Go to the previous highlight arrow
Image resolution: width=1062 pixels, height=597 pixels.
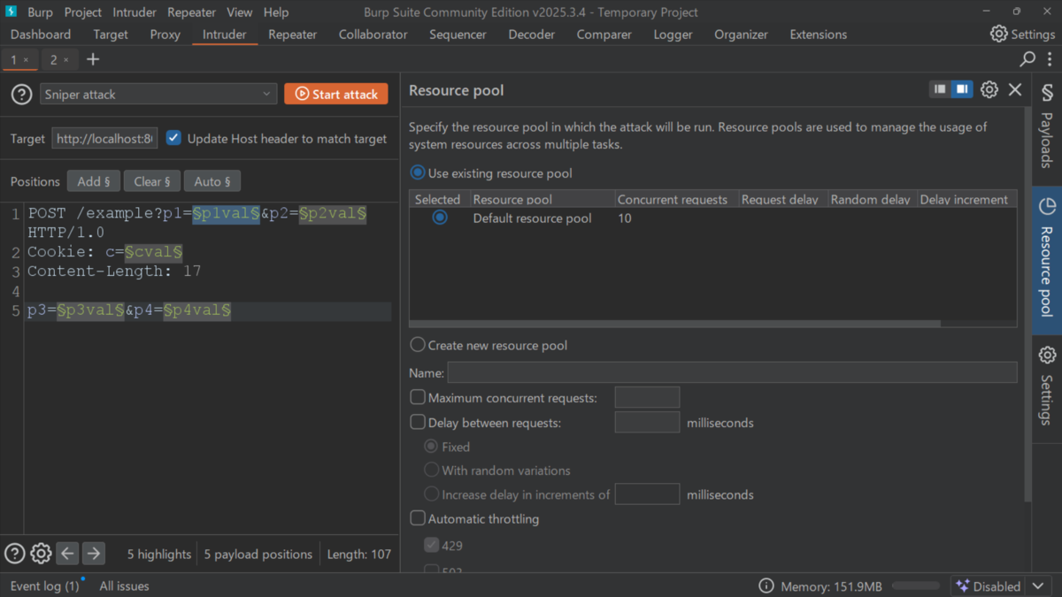point(67,554)
